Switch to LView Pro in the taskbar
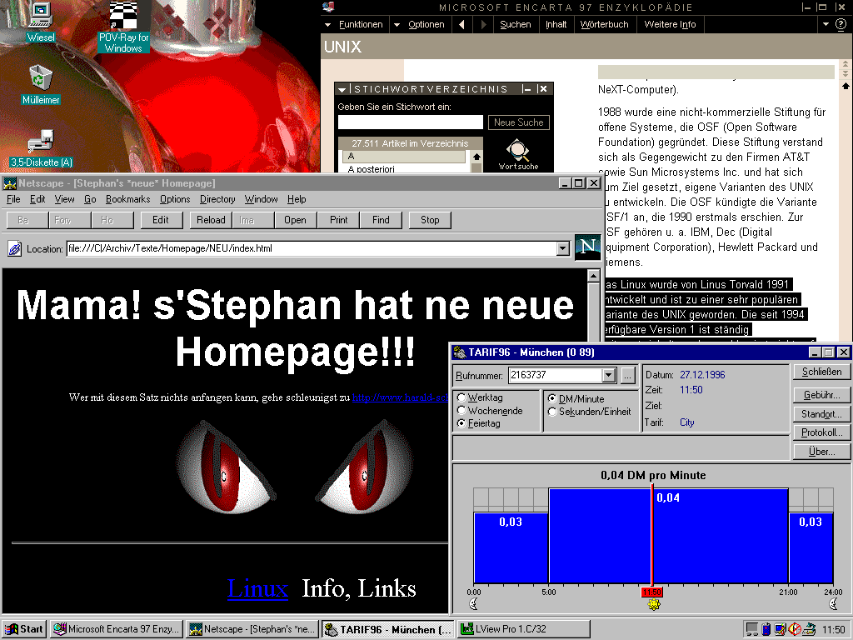The height and width of the screenshot is (640, 853). click(524, 629)
